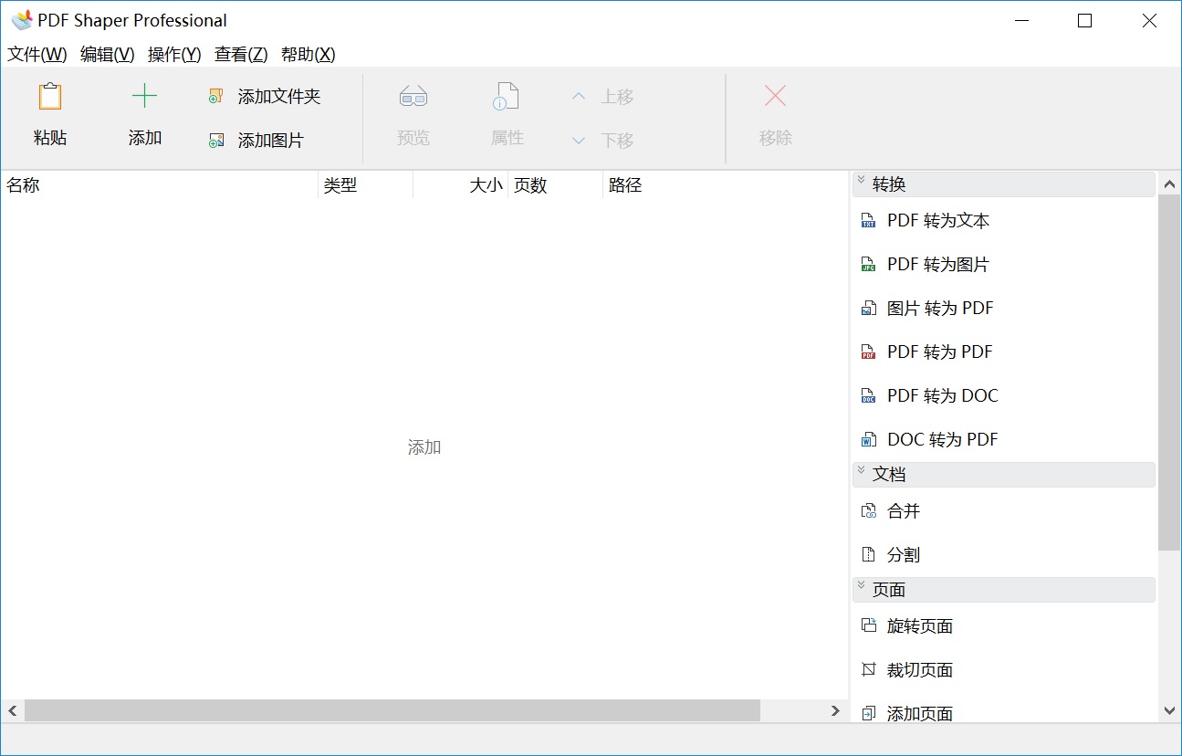
Task: Select the PDF 转为图片 action label
Action: [938, 264]
